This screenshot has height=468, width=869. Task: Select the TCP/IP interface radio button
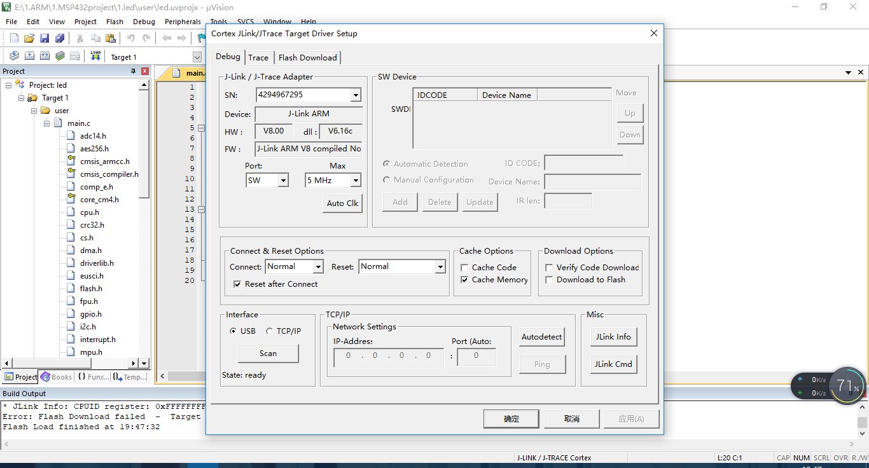[269, 331]
